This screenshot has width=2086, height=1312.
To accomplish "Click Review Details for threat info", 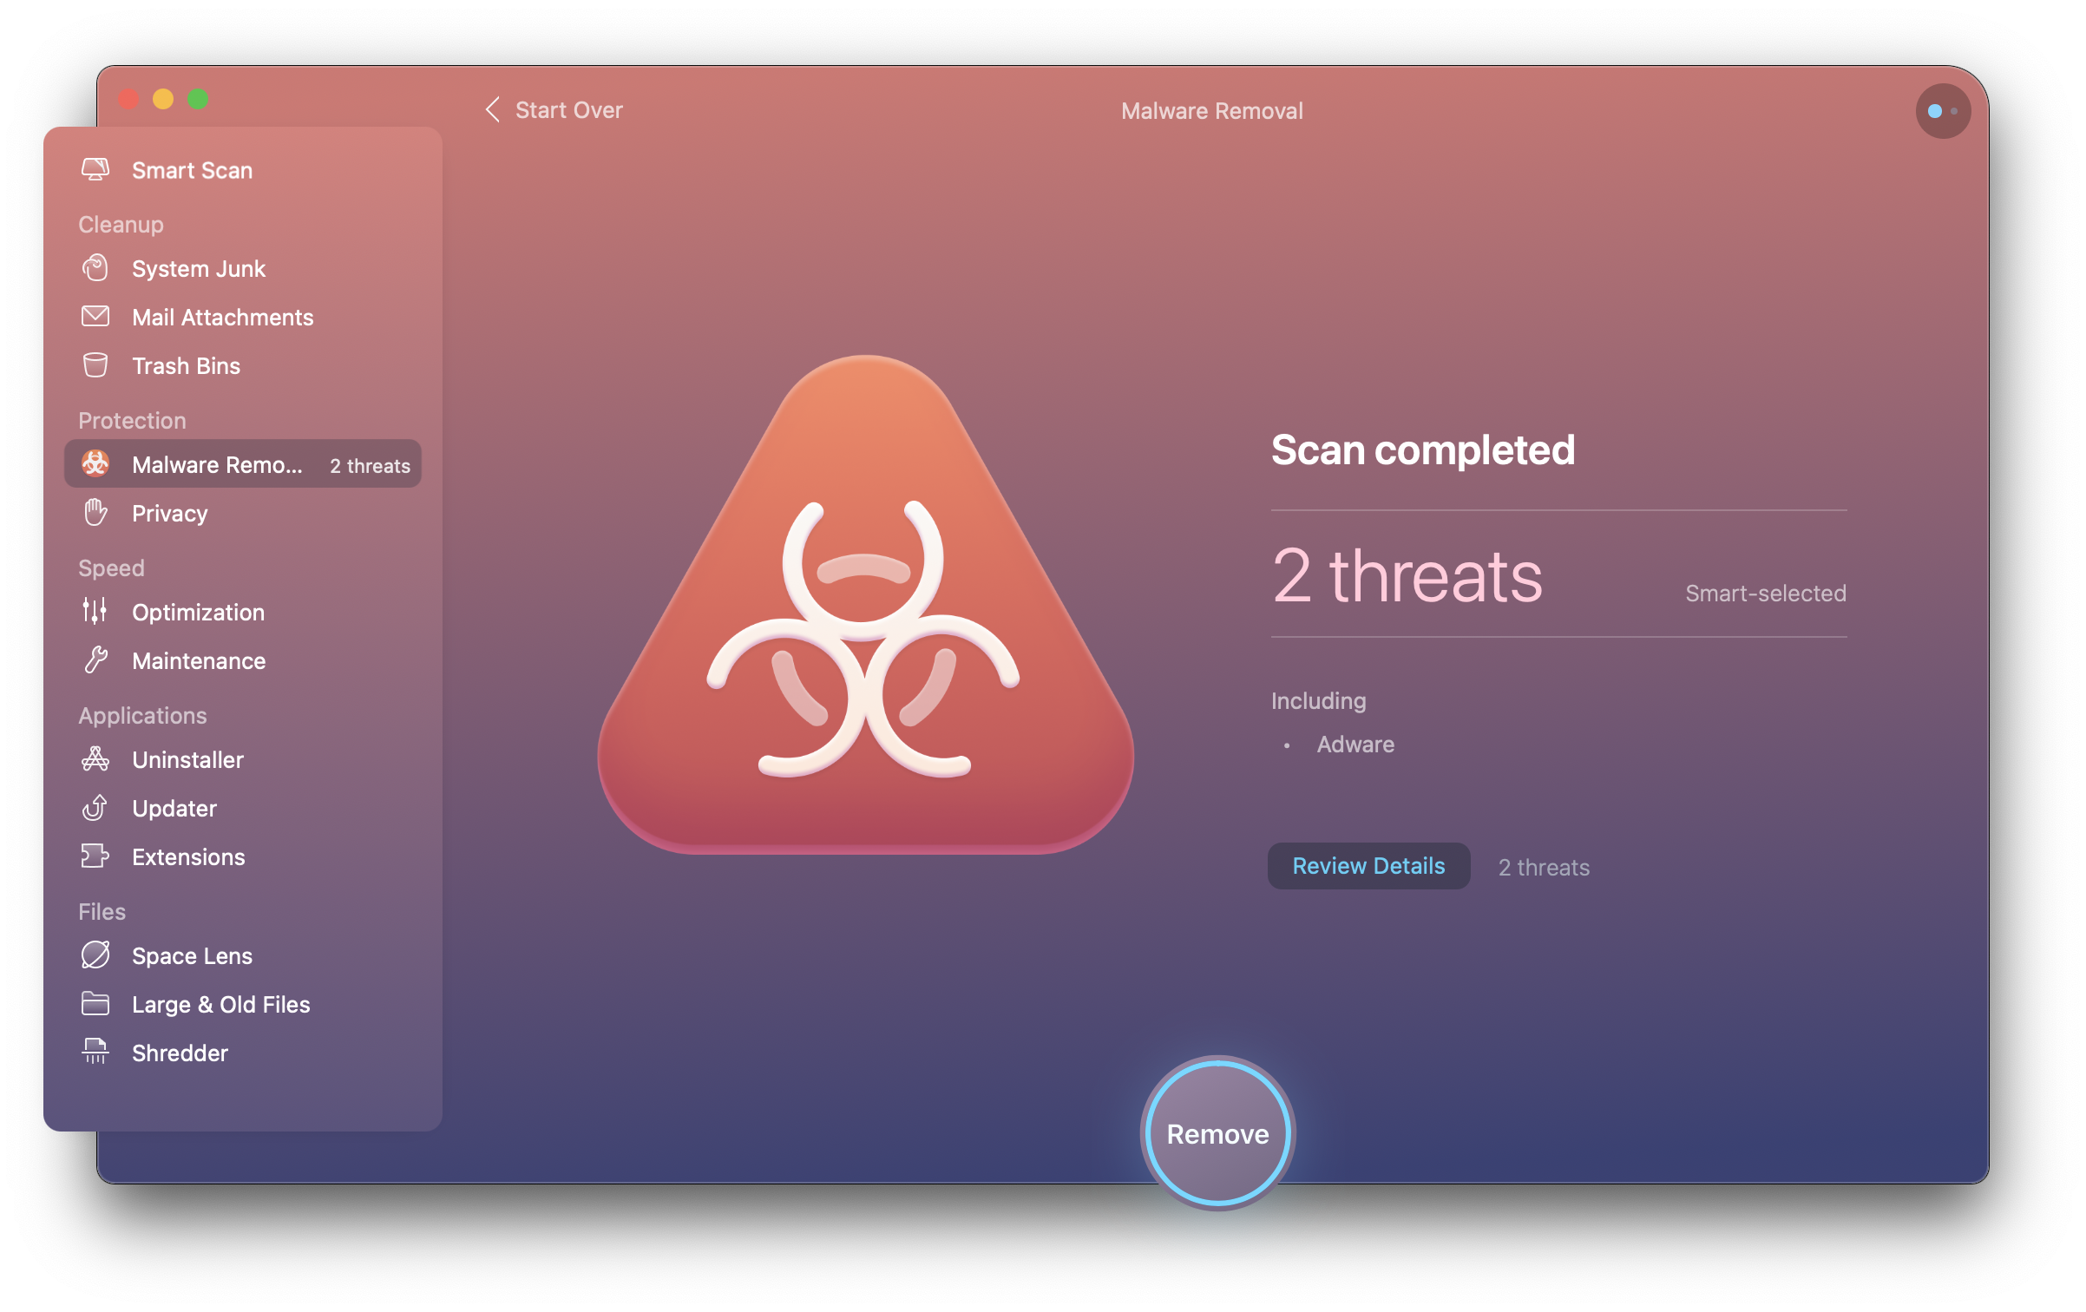I will 1363,866.
